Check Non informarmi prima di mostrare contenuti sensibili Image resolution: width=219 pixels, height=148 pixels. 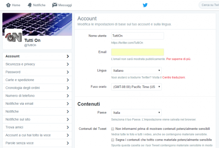113,129
